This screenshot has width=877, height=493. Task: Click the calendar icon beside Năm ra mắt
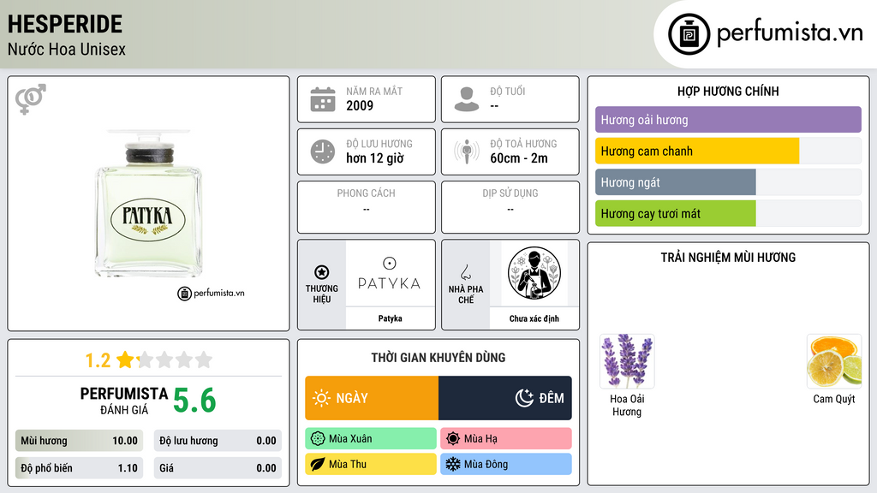pos(323,99)
